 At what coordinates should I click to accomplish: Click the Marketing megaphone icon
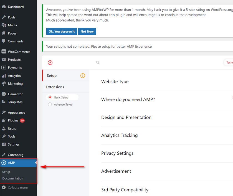(4, 84)
